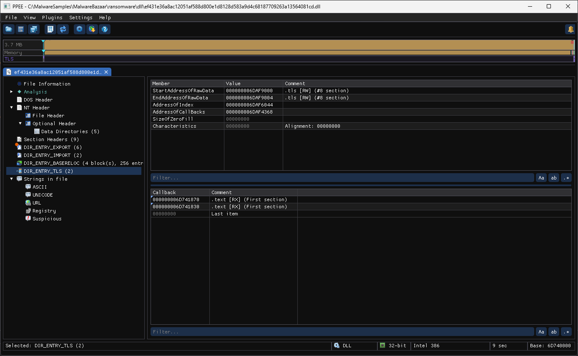Image resolution: width=578 pixels, height=356 pixels.
Task: Select the EndAddressOfRawData row
Action: pyautogui.click(x=361, y=98)
